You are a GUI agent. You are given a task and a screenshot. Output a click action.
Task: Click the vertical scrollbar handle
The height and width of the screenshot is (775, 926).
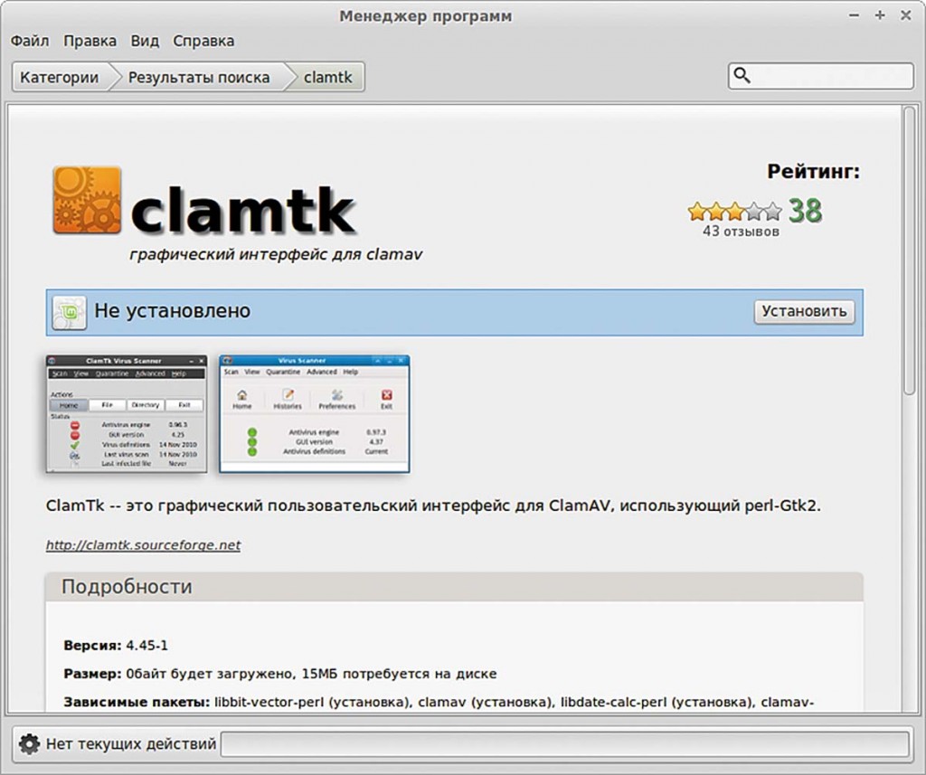point(910,249)
